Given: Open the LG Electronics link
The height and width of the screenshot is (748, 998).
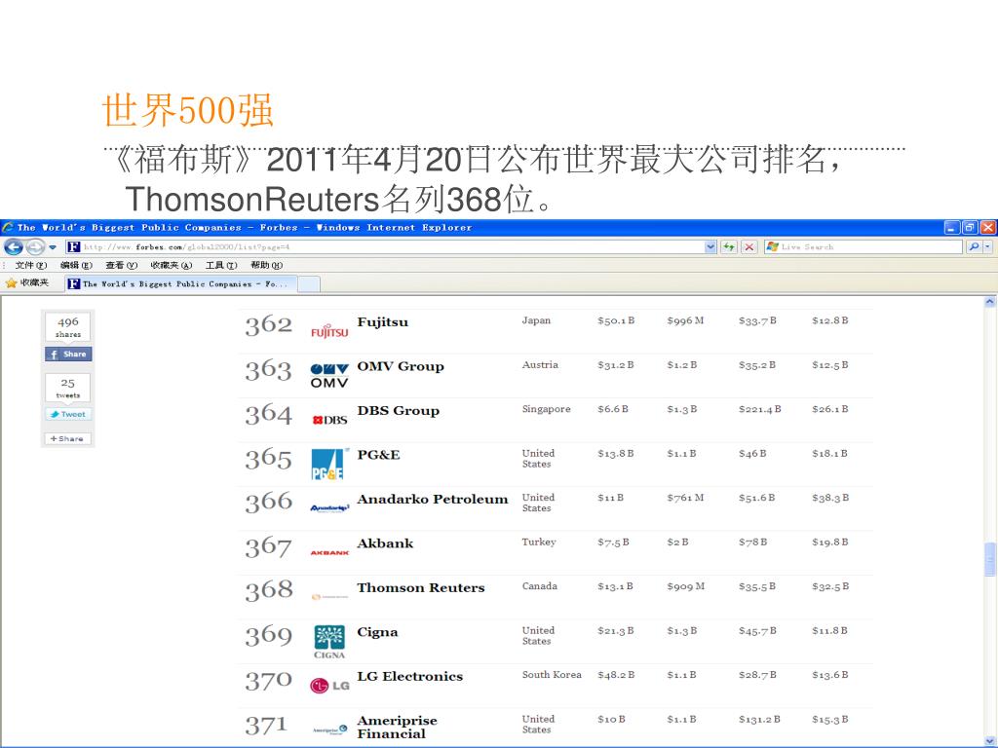Looking at the screenshot, I should (x=410, y=676).
